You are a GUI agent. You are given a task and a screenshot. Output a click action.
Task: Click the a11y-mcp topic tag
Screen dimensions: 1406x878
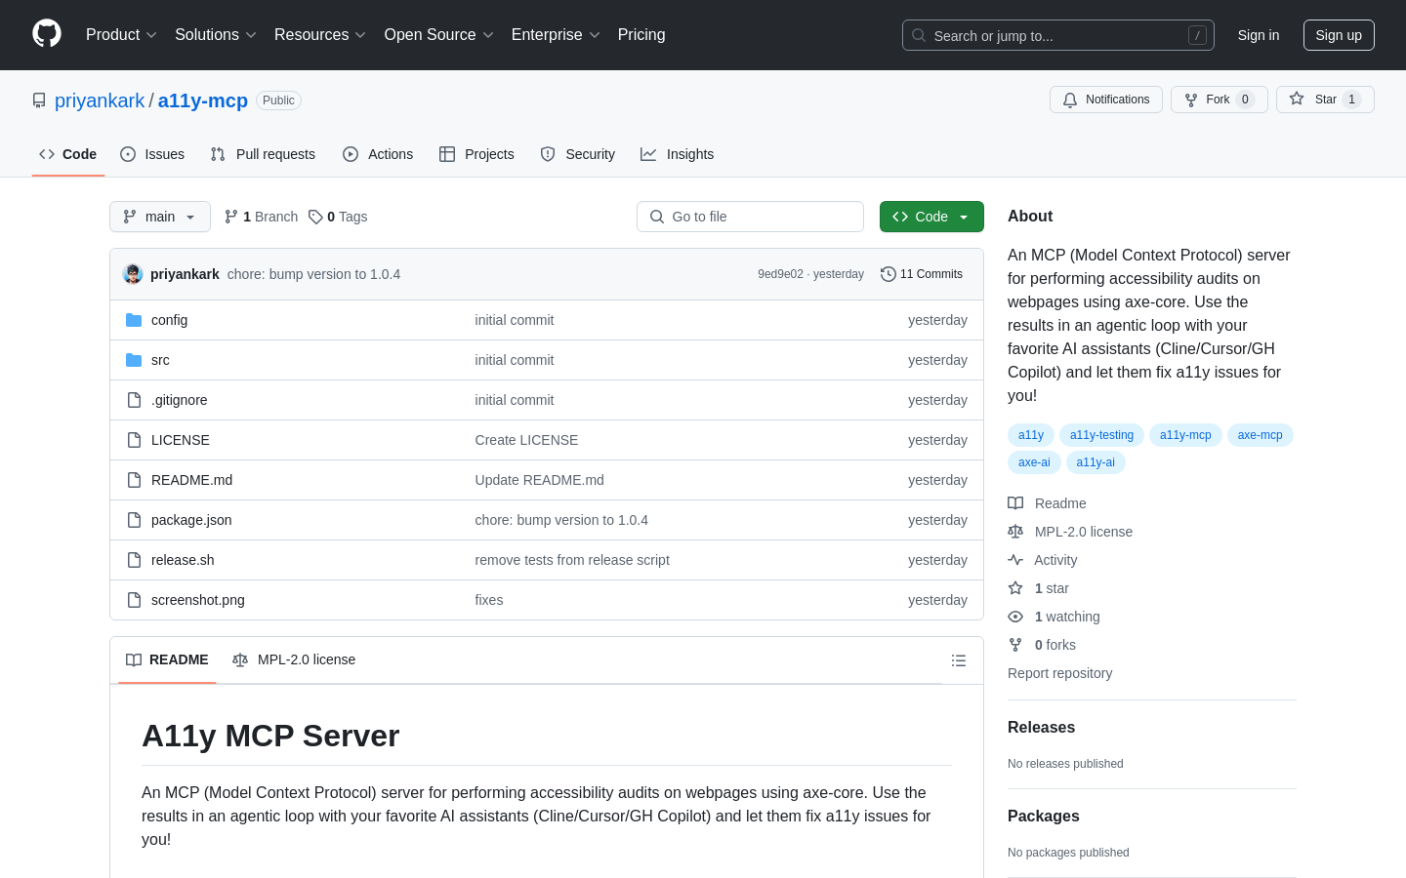coord(1185,435)
